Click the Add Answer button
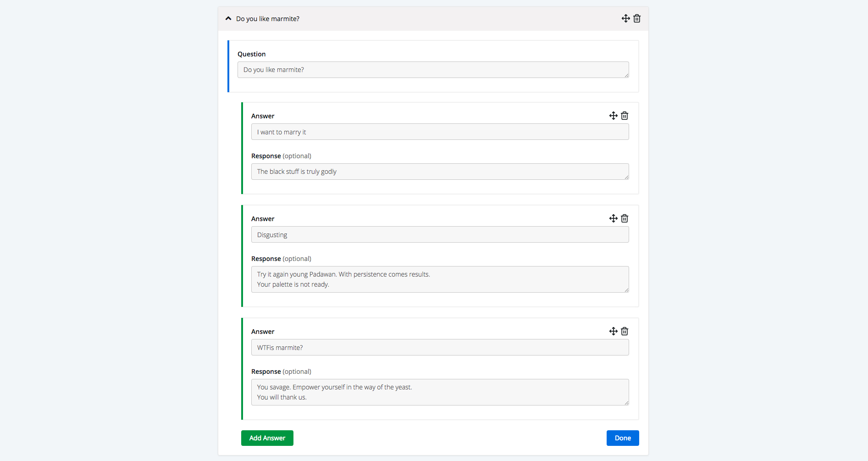 pos(267,438)
